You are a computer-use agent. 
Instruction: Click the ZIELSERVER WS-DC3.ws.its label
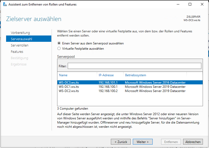192,18
